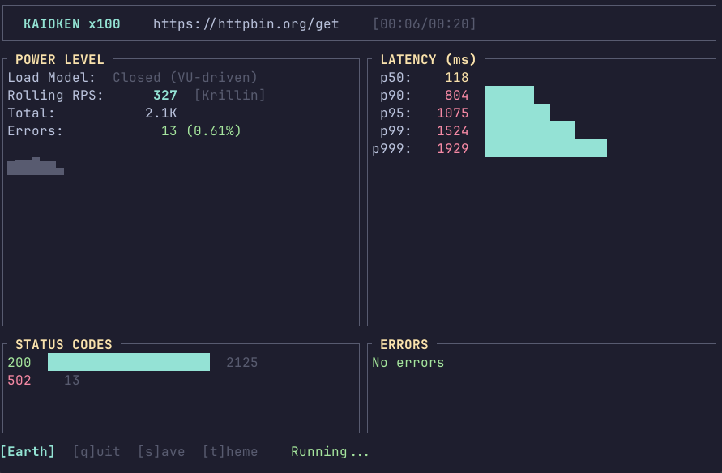Click the https://httpbin.org/get URL
The image size is (722, 473).
point(246,24)
